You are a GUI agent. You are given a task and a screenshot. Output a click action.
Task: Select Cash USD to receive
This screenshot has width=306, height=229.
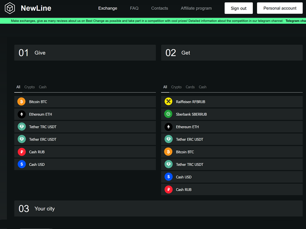232,177
